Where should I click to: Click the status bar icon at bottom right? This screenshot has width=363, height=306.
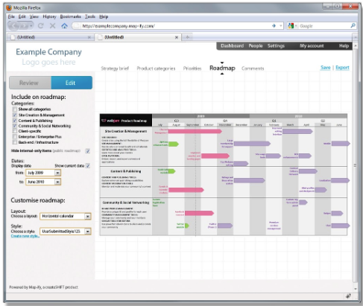pyautogui.click(x=348, y=296)
